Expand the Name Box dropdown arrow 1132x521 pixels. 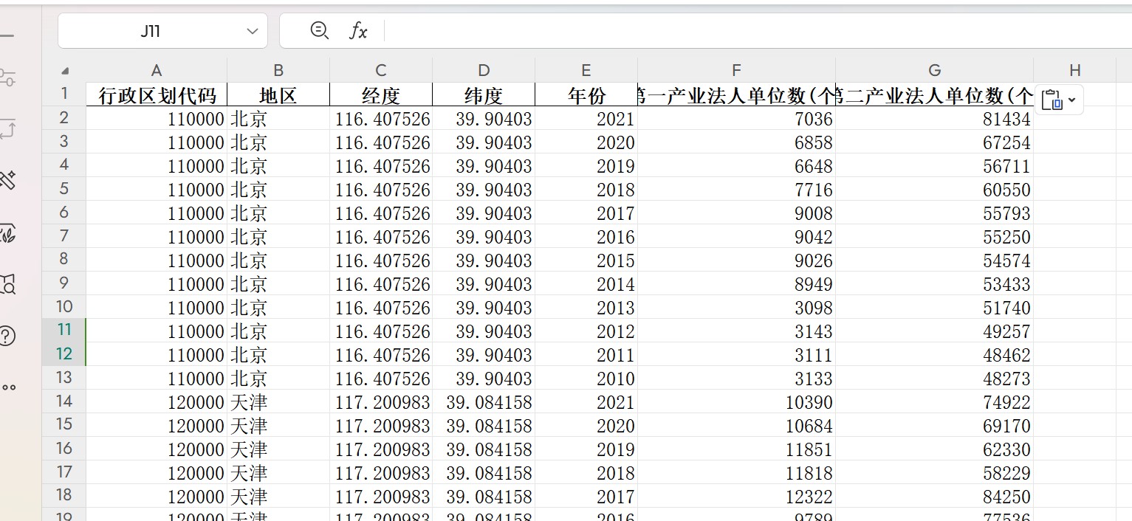(x=253, y=31)
